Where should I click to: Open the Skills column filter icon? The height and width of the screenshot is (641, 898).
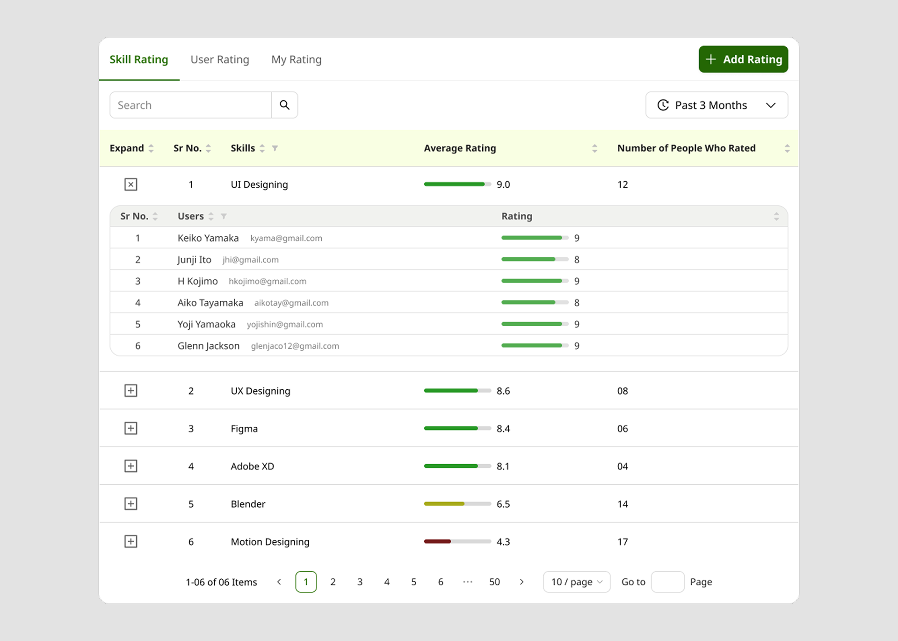[x=275, y=148]
